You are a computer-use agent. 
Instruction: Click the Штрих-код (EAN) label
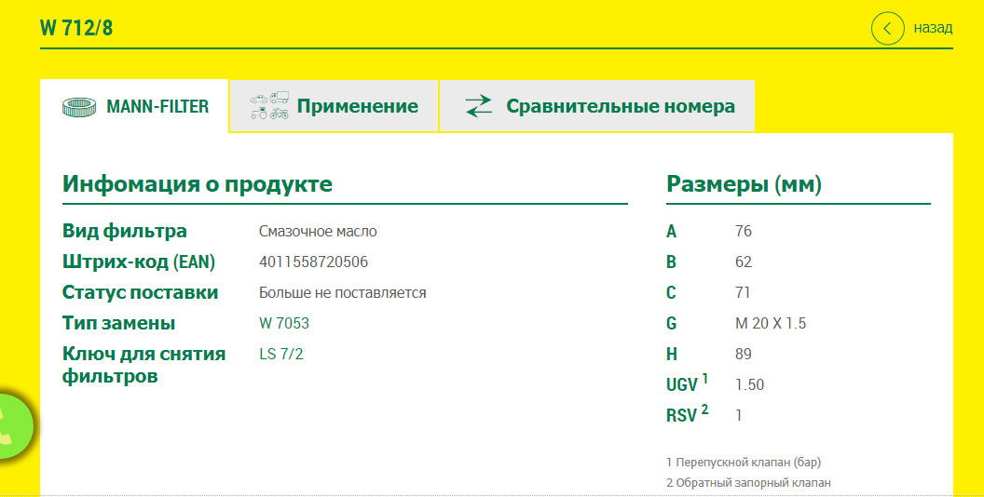coord(139,262)
